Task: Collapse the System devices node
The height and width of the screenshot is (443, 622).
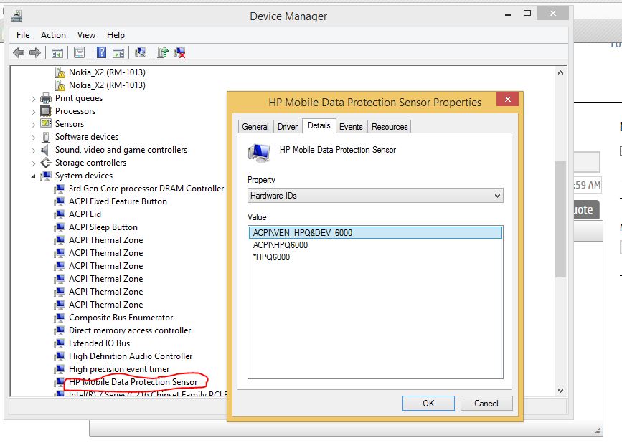Action: (x=33, y=176)
